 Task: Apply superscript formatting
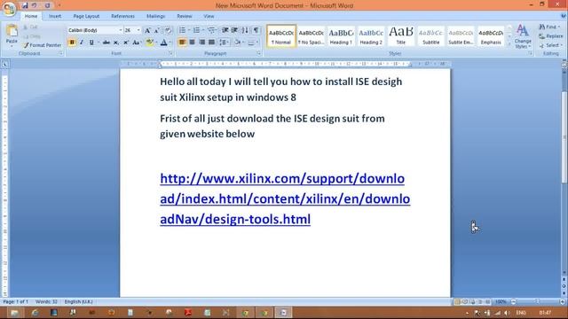coord(126,43)
